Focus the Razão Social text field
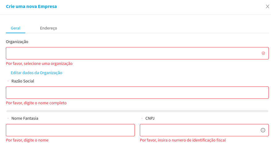 (137, 93)
